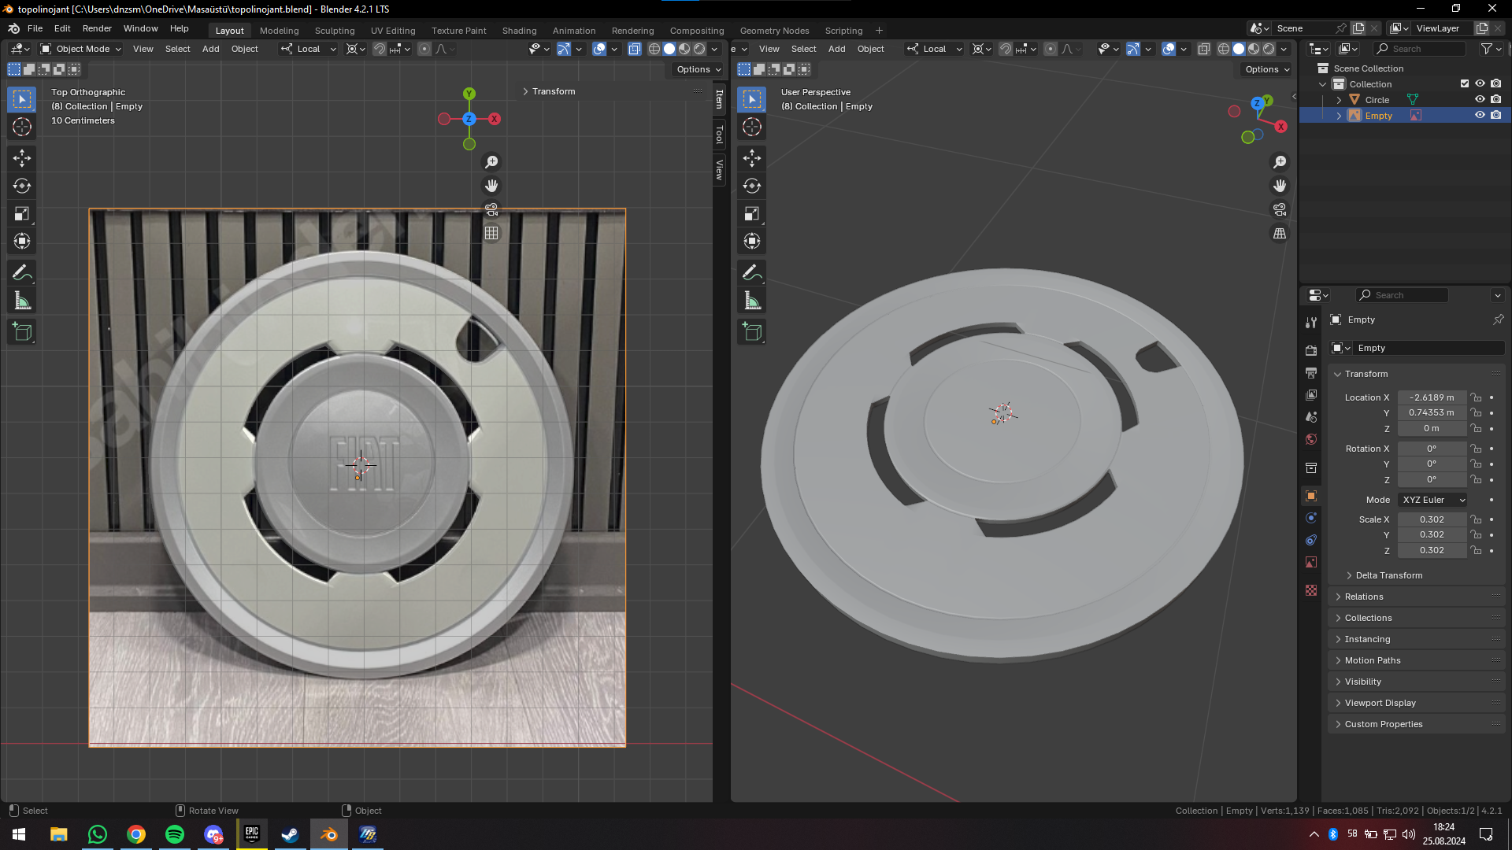Open the Render menu
1512x850 pixels.
pos(97,28)
